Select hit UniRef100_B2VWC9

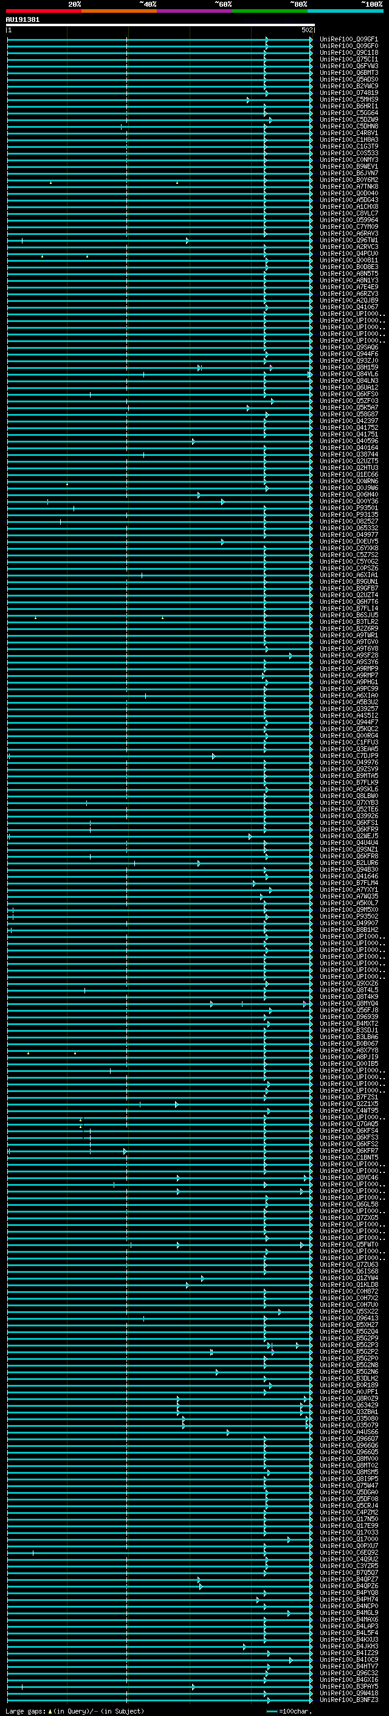[x=349, y=86]
